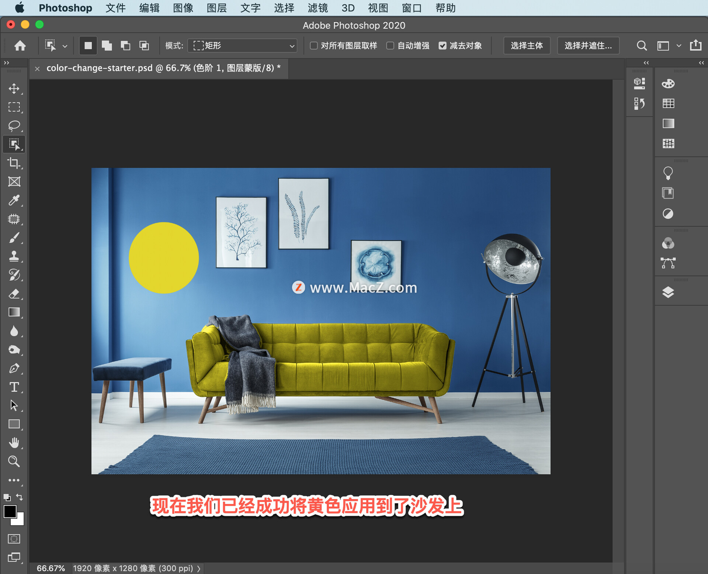
Task: Expand the tools panel double-arrow
Action: point(6,63)
